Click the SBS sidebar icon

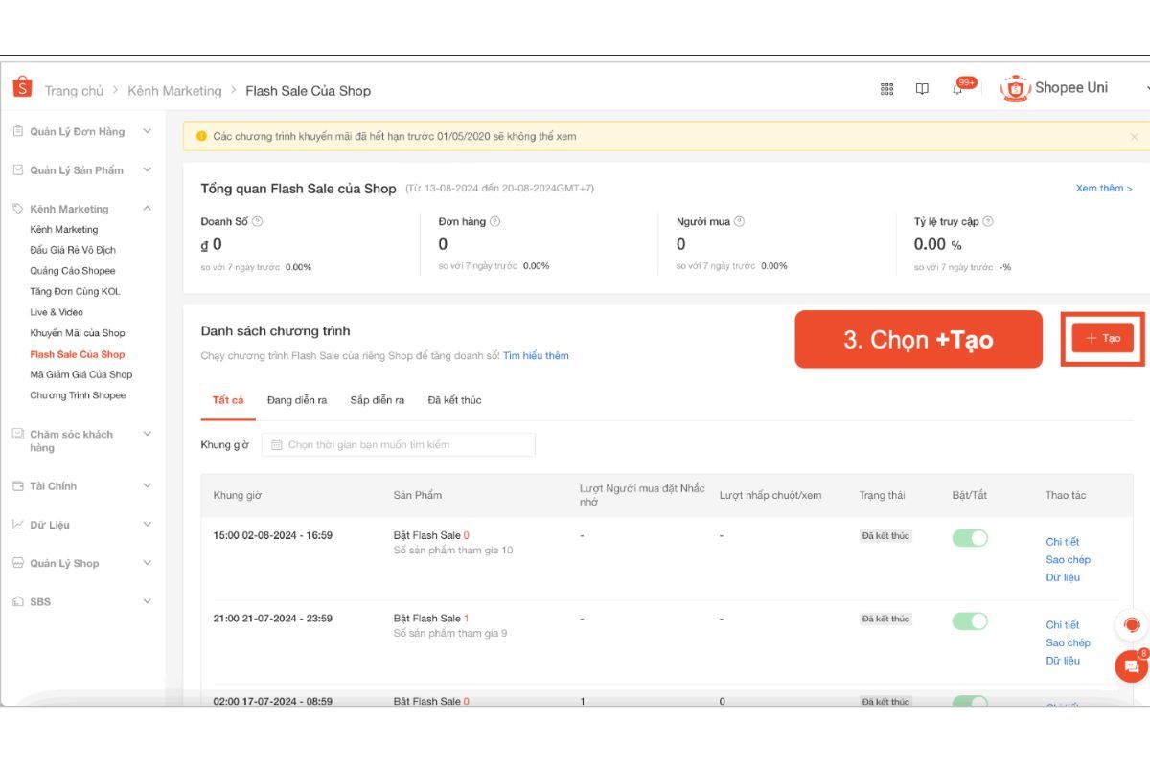click(18, 601)
